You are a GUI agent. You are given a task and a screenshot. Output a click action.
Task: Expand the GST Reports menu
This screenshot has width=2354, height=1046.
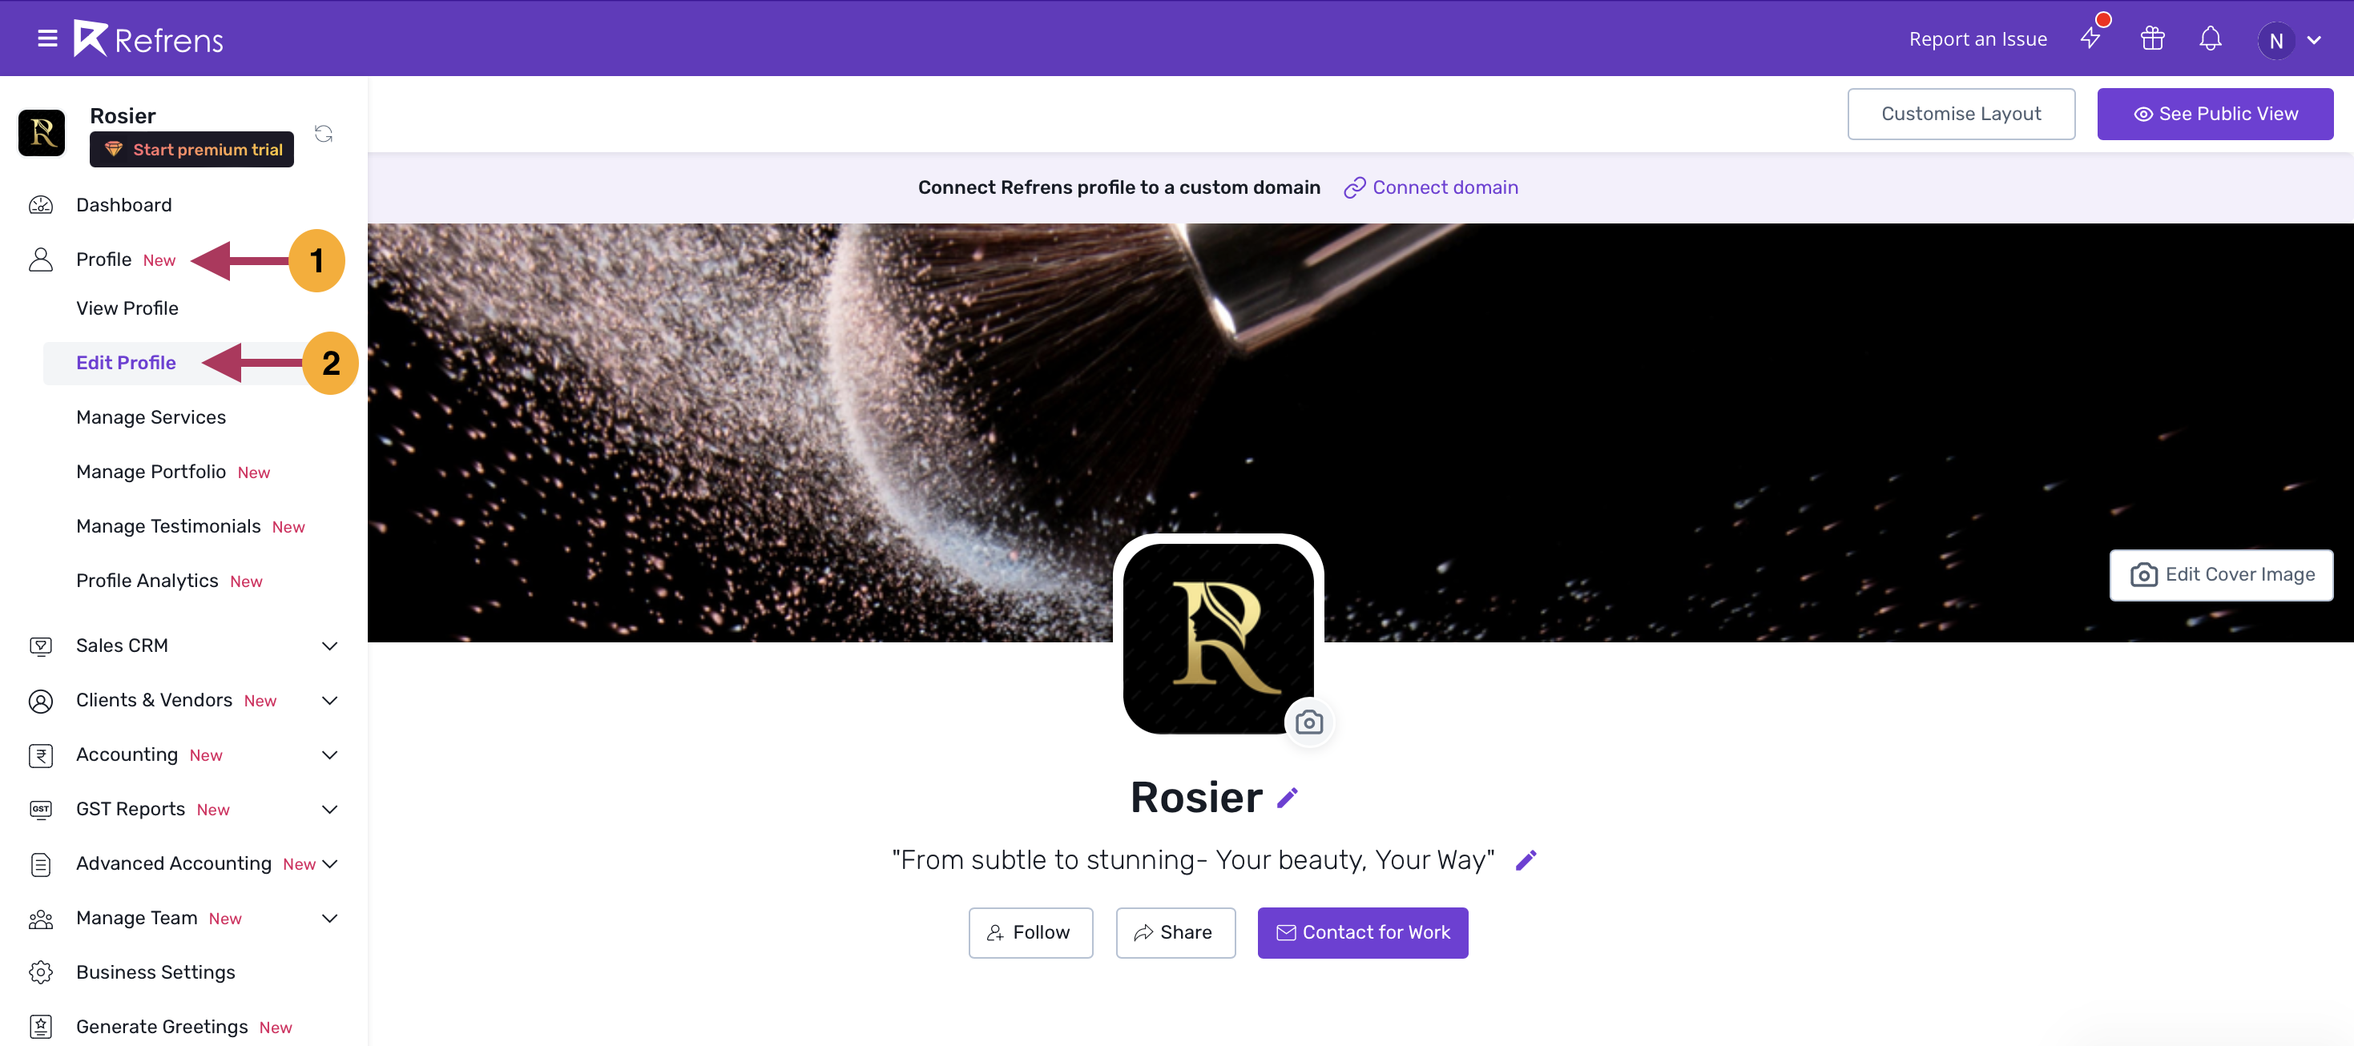click(x=330, y=810)
